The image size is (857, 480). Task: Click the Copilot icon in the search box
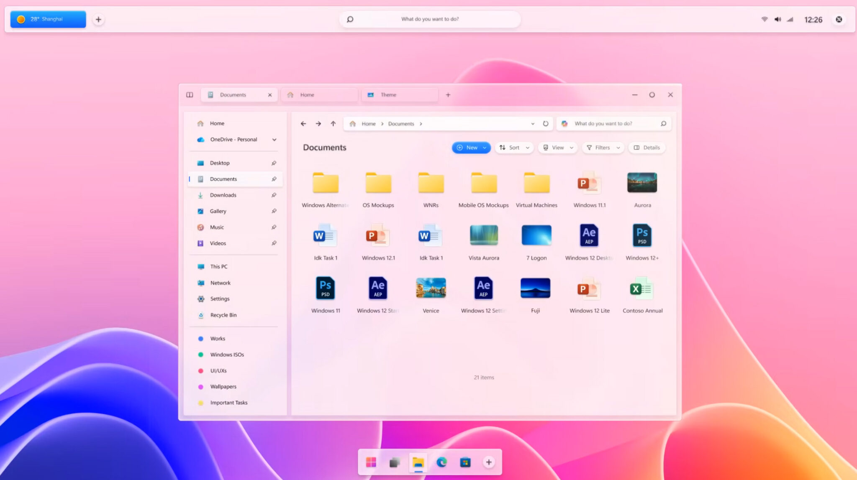pyautogui.click(x=565, y=123)
